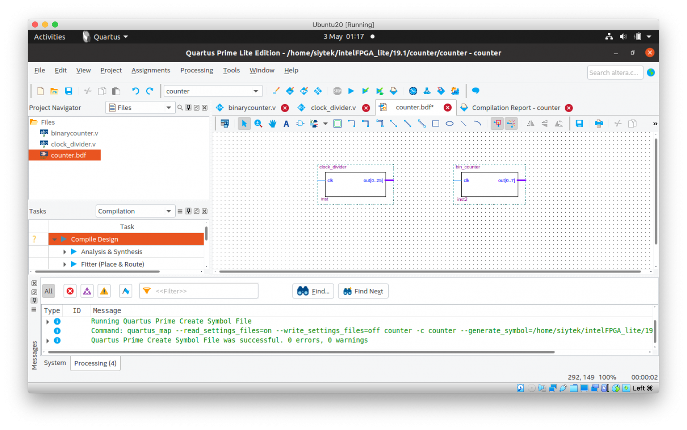Viewport: 687px width, 430px height.
Task: Open the Symbol tool to insert a gate
Action: [300, 123]
